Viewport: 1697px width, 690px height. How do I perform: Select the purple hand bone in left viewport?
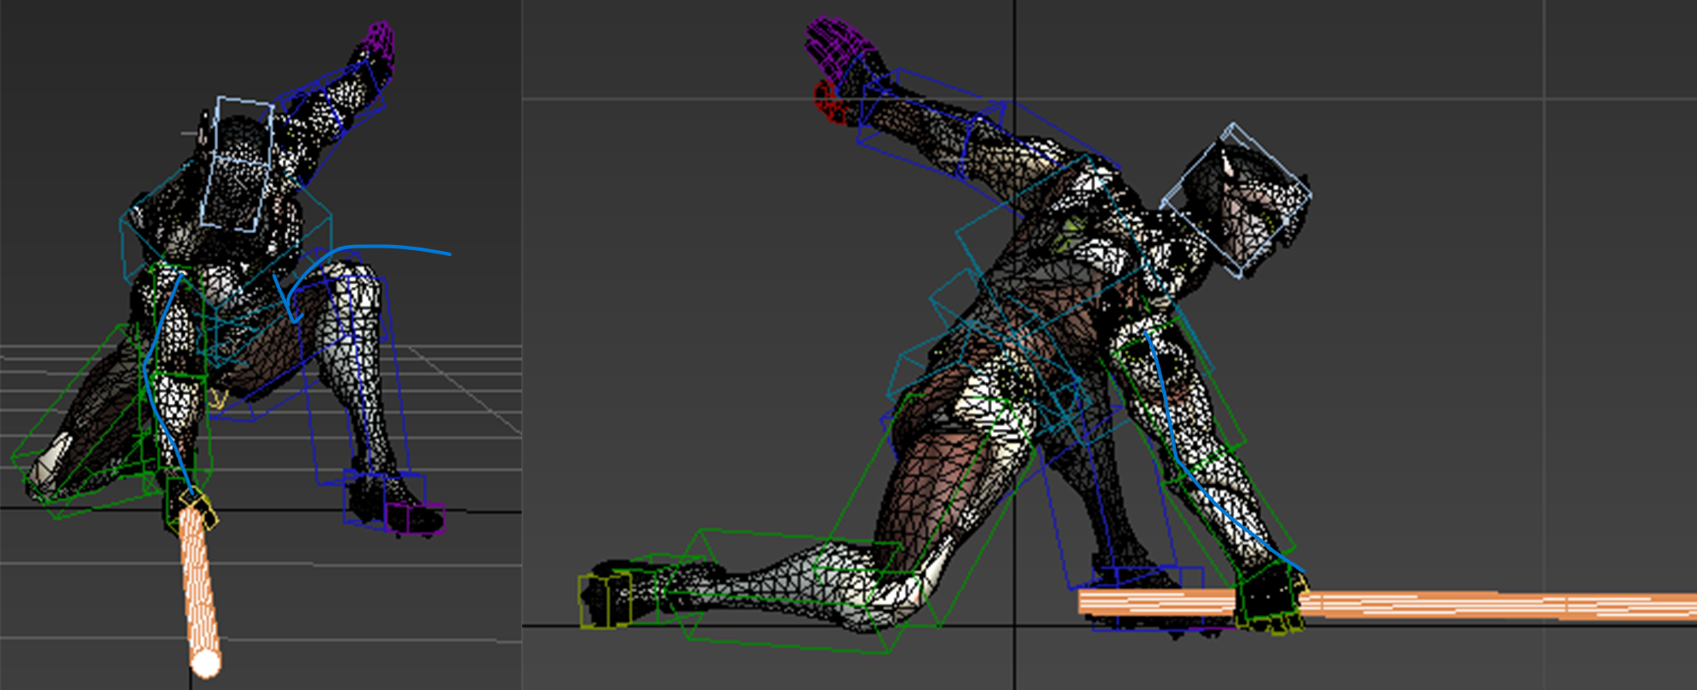coord(380,47)
